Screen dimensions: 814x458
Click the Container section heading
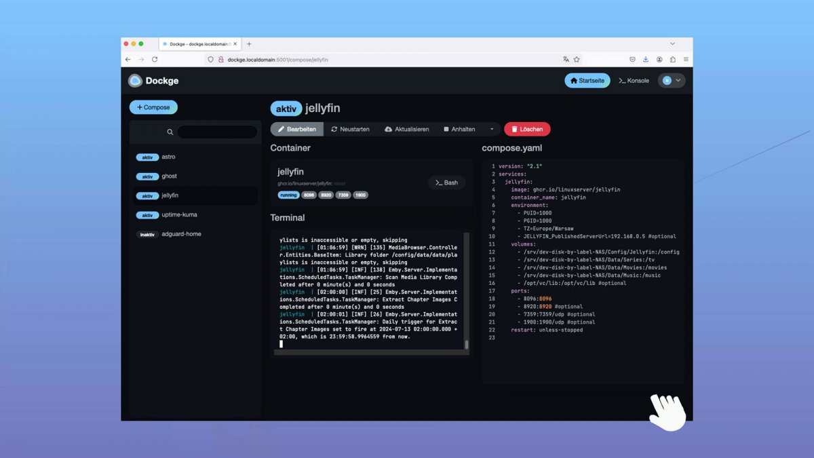coord(290,148)
